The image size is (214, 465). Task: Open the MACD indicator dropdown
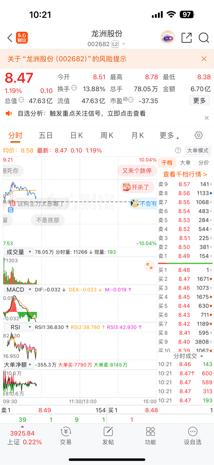point(19,290)
